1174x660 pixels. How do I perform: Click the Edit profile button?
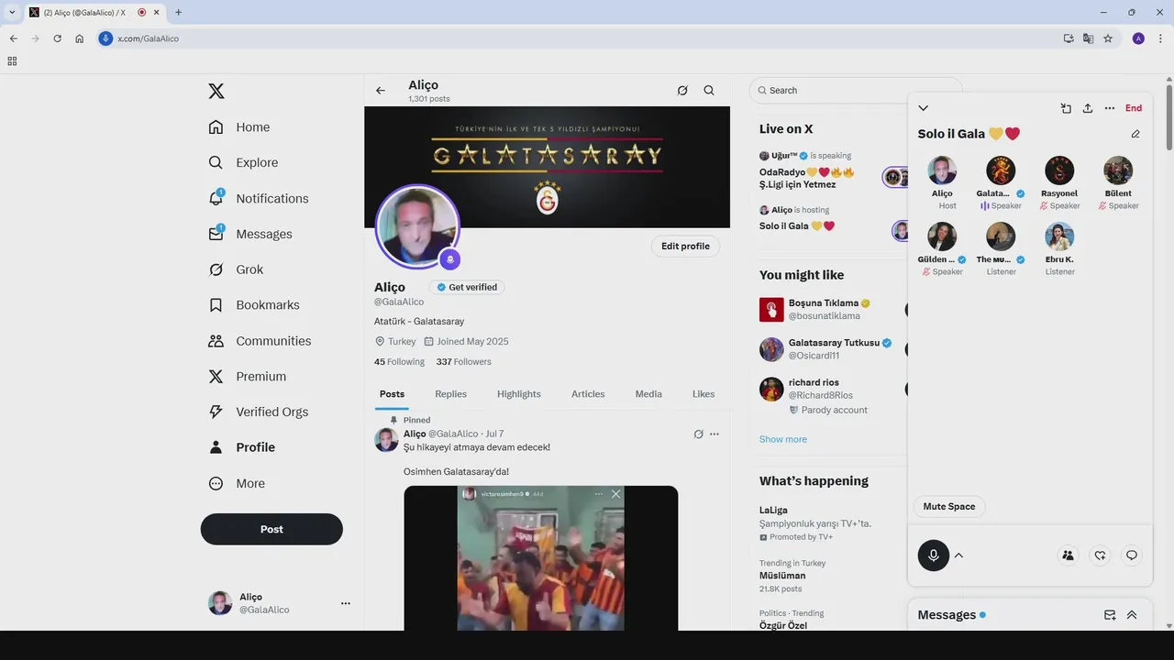(685, 247)
